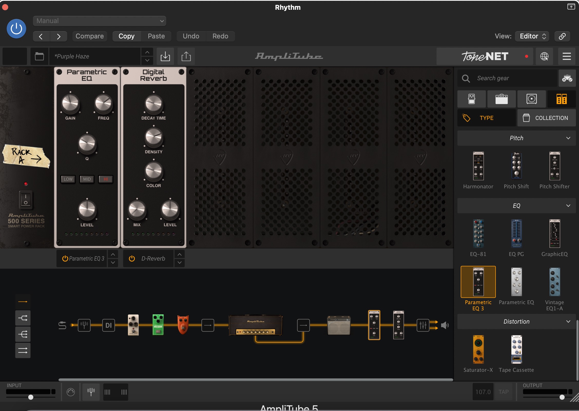Click the Parametric EQ GAIN knob
Image resolution: width=579 pixels, height=411 pixels.
point(70,104)
